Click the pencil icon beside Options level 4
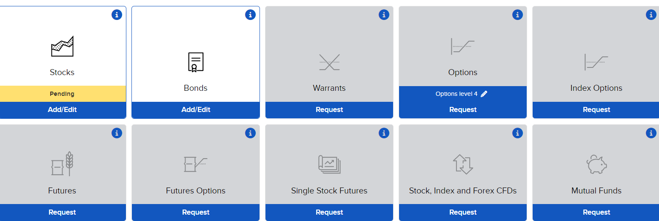 [x=484, y=94]
